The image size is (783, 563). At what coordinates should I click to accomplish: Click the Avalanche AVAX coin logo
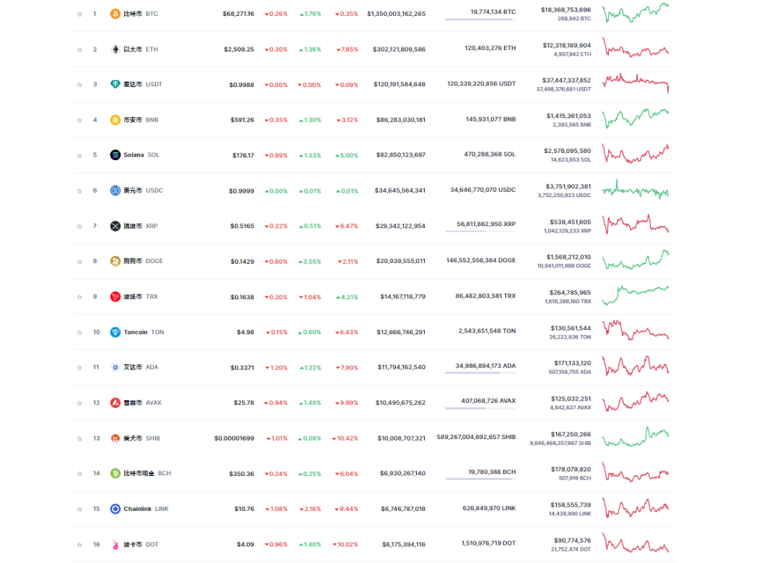115,403
